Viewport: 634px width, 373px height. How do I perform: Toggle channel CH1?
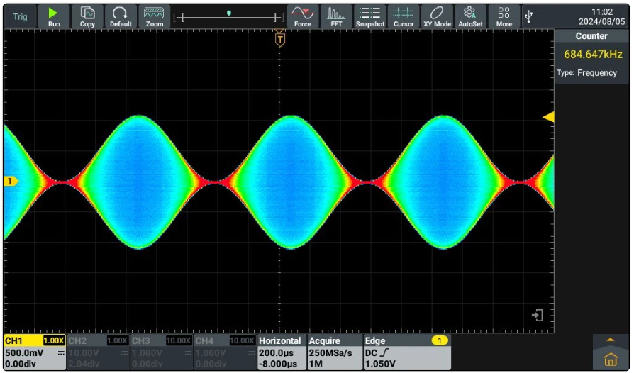[34, 352]
